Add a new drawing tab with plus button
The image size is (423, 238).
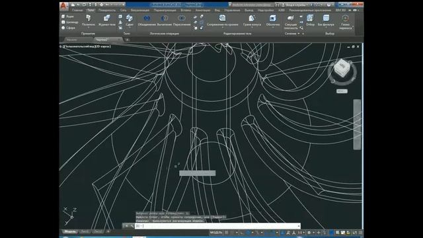(x=128, y=40)
